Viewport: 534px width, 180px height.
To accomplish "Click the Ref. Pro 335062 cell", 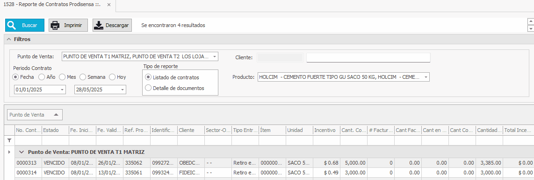I will coord(137,163).
